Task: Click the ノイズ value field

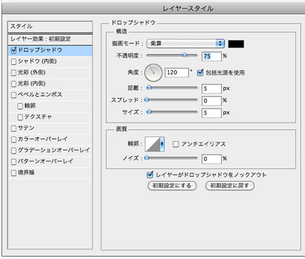Action: point(212,159)
